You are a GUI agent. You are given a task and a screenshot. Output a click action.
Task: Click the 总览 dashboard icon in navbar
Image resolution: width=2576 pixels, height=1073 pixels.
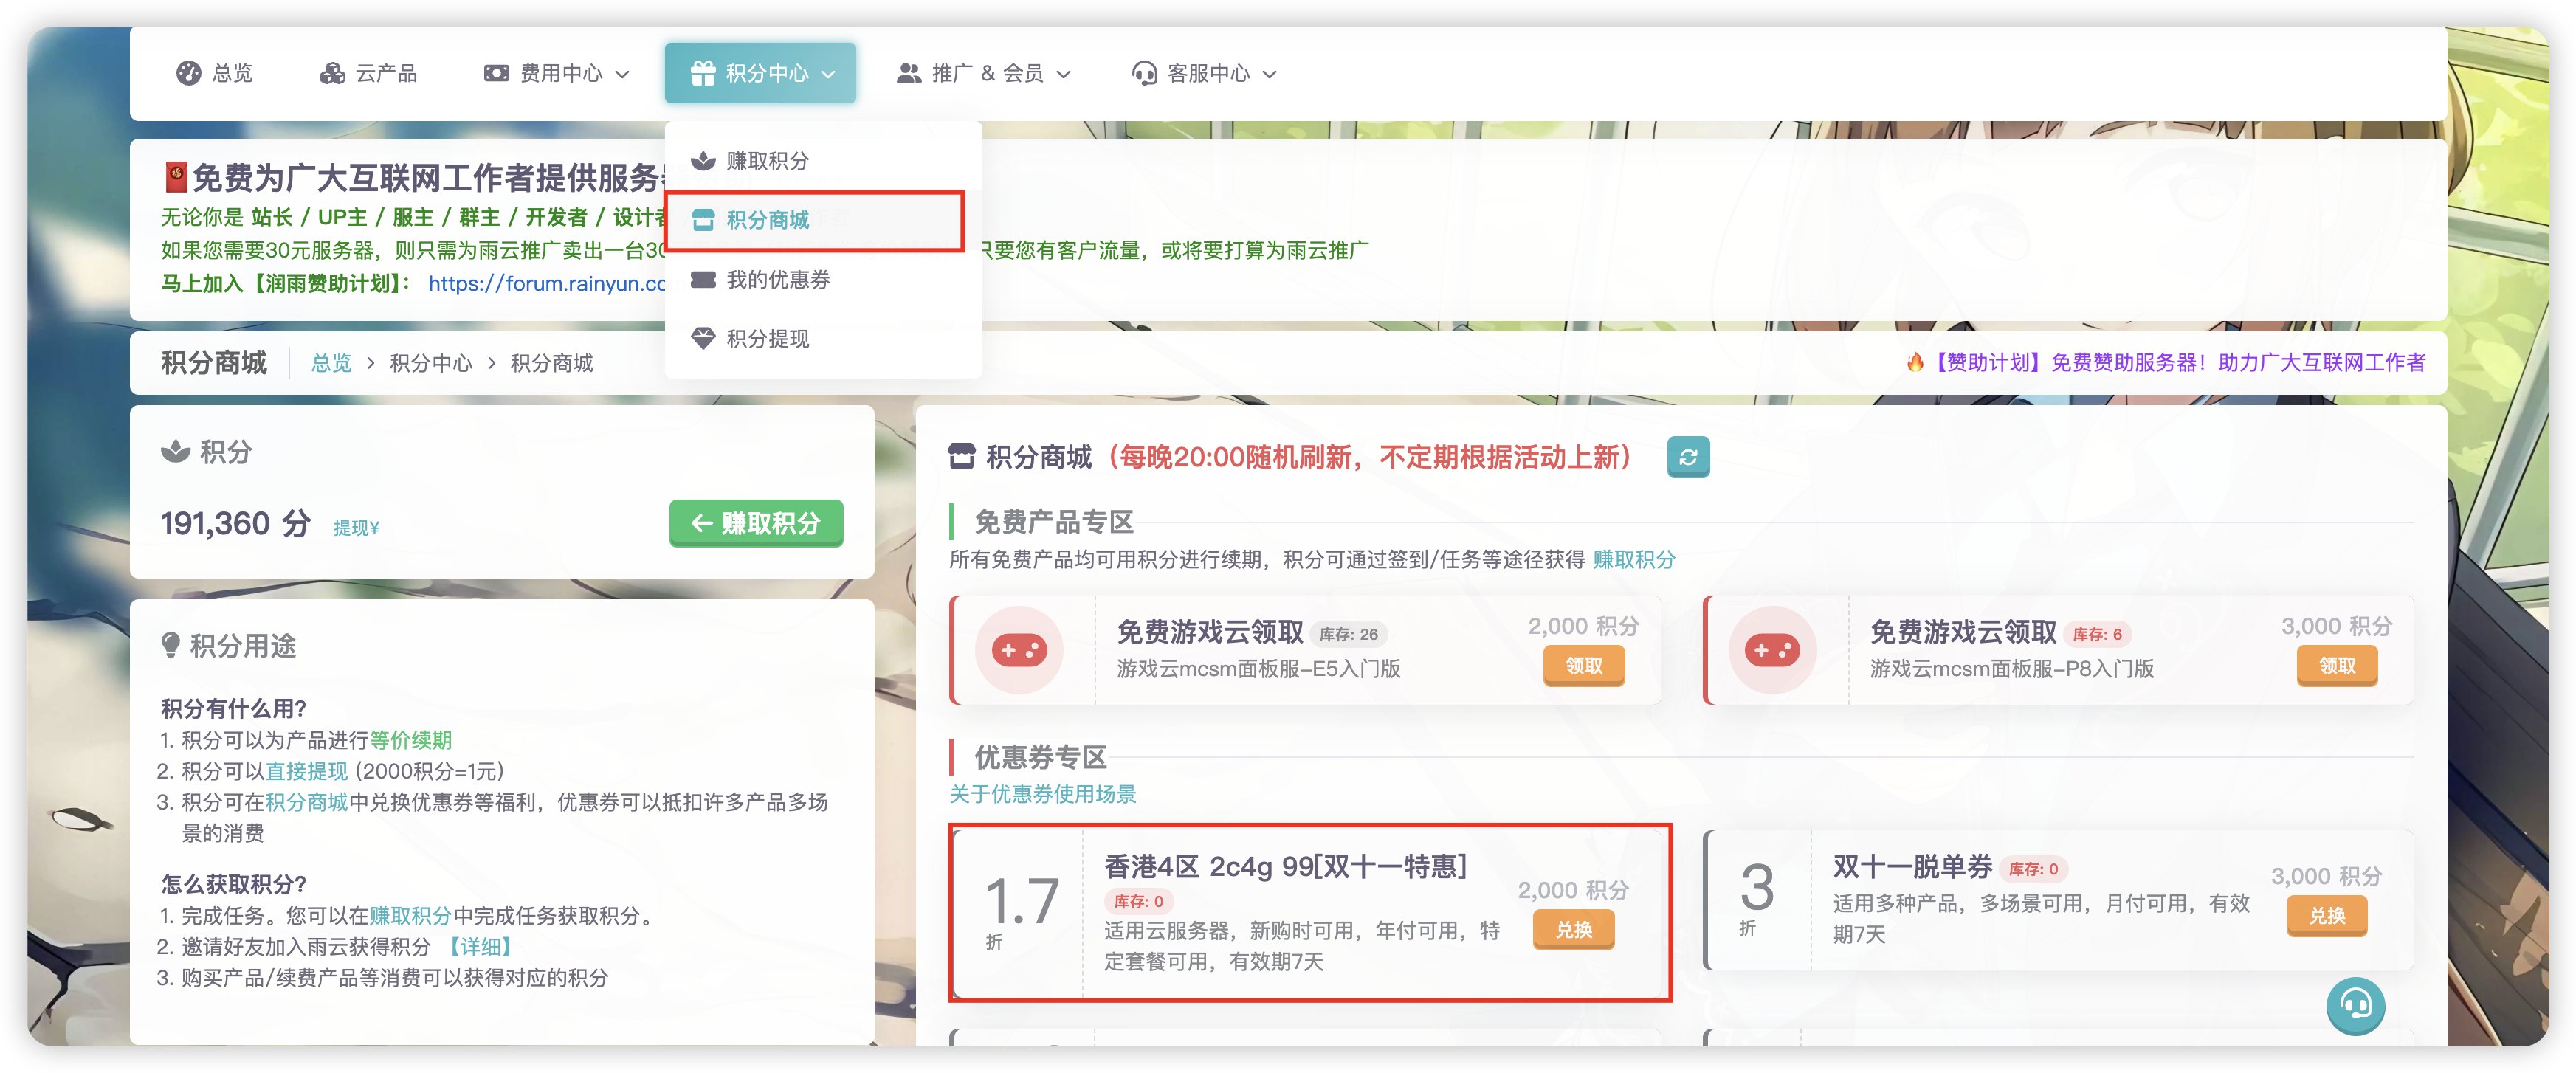(188, 73)
